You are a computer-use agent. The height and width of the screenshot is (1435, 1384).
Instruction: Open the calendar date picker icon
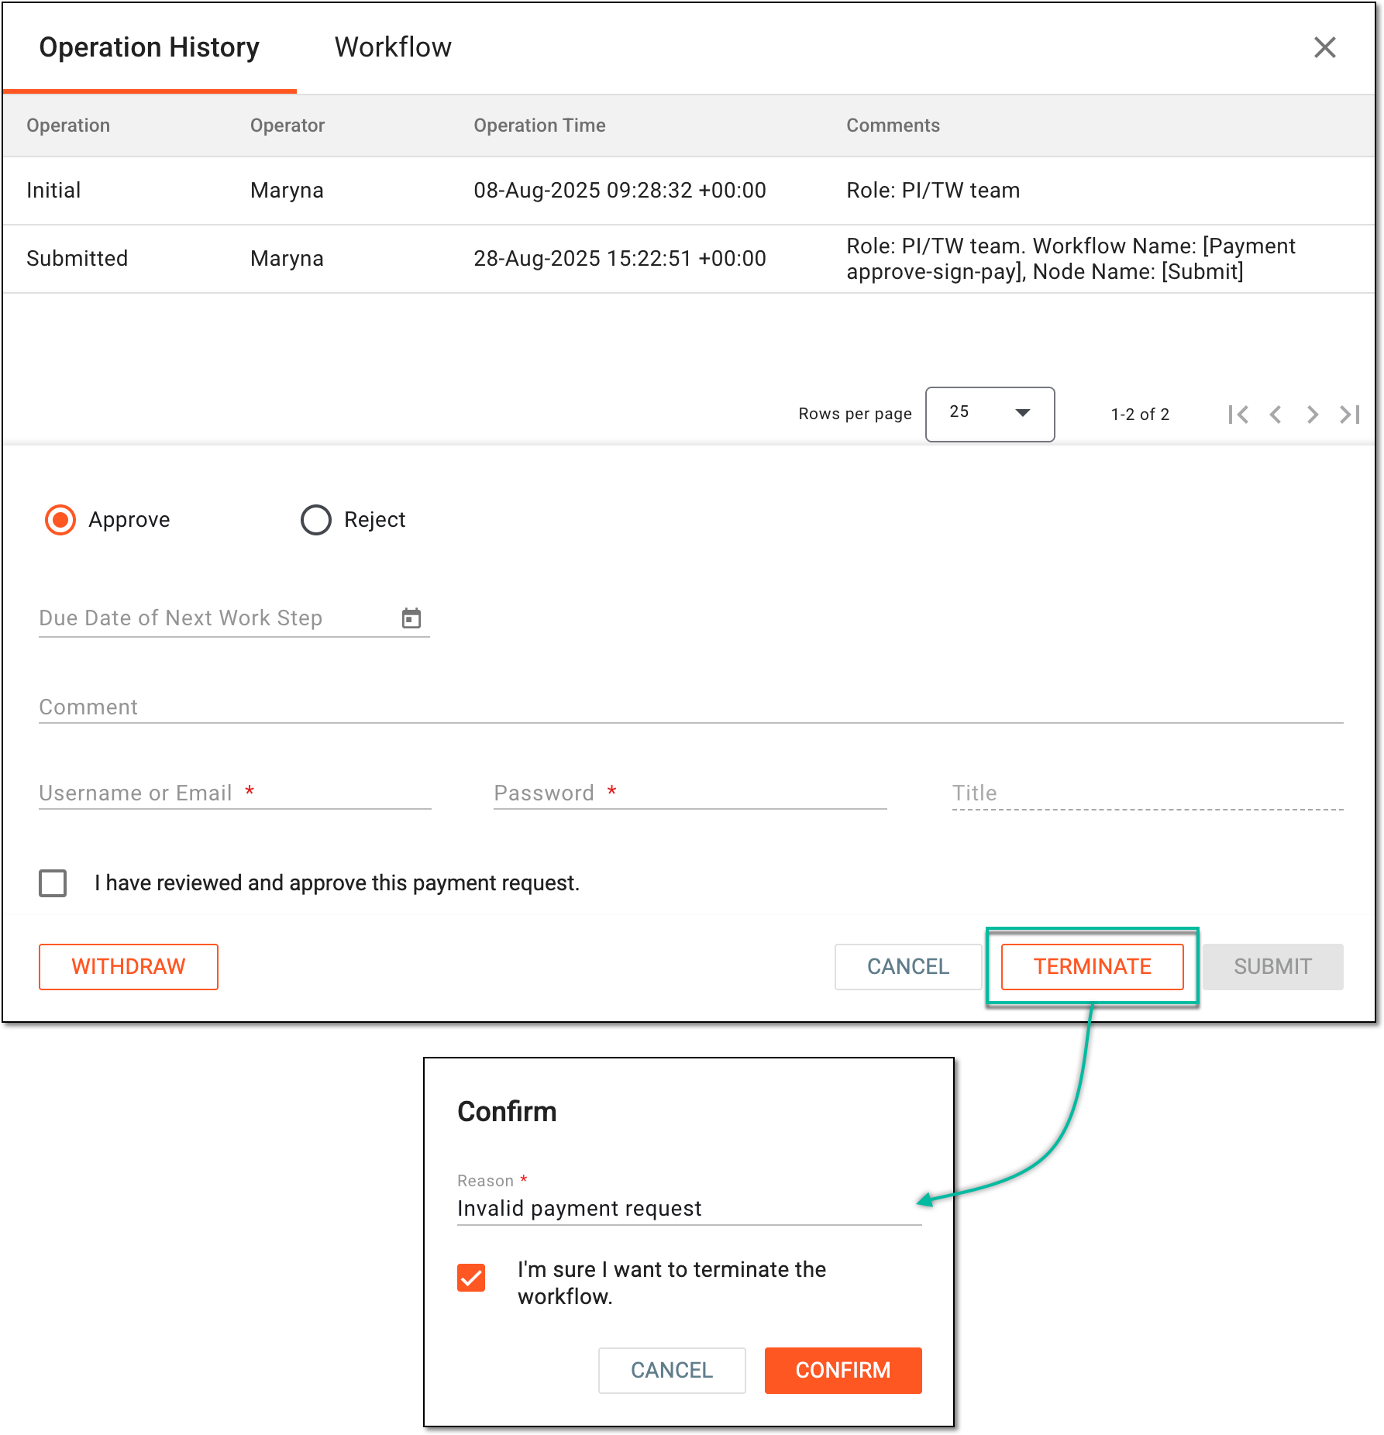[411, 618]
